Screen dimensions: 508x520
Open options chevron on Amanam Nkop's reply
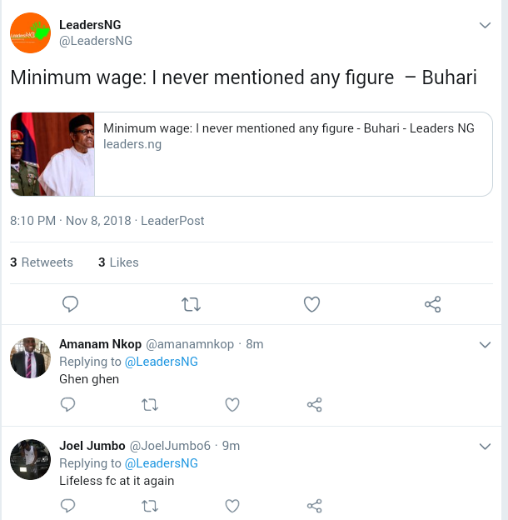486,345
